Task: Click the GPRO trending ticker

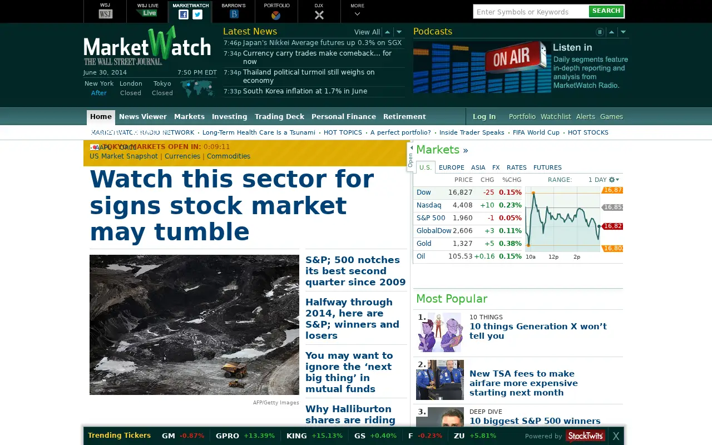Action: [x=245, y=436]
